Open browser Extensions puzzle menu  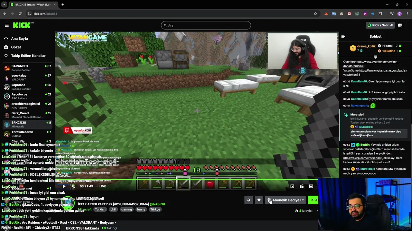pos(380,13)
